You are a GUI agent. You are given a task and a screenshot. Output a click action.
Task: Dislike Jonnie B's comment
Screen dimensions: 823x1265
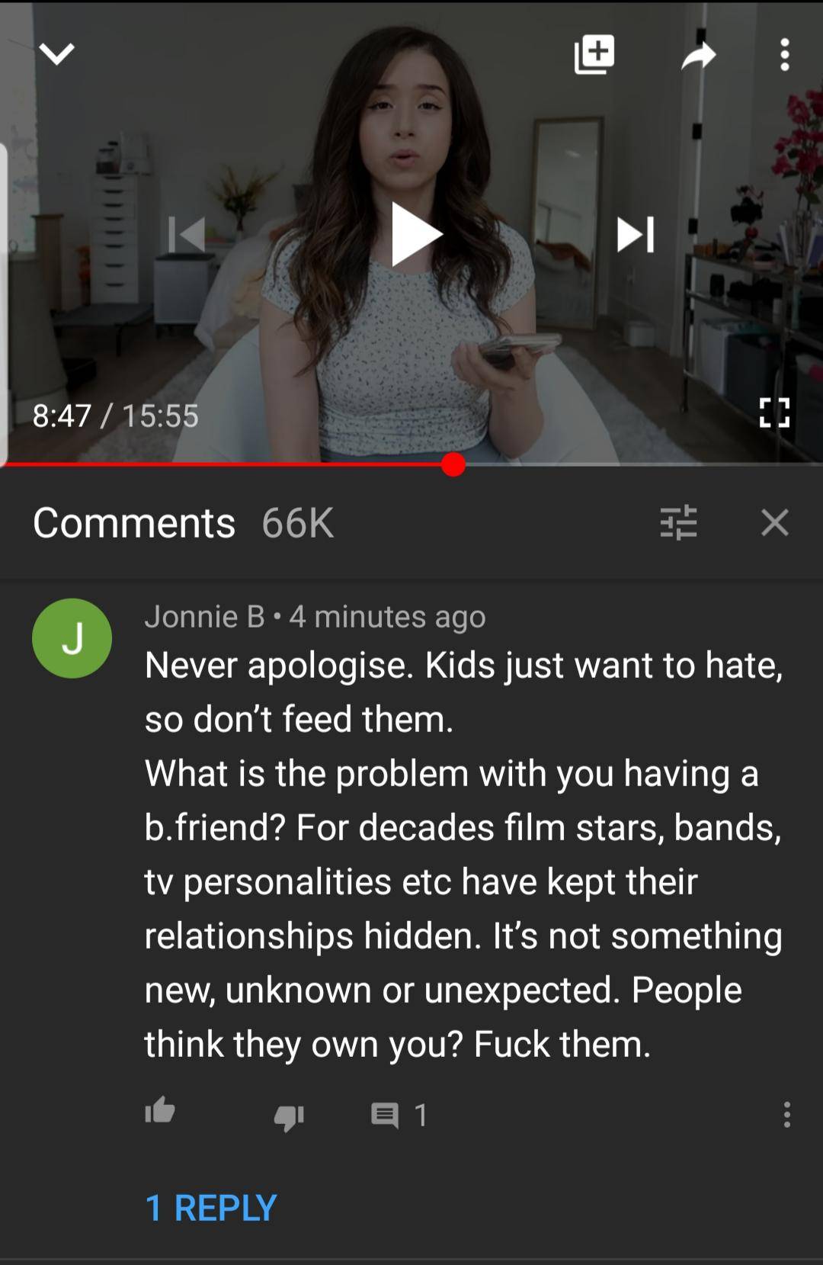289,1118
